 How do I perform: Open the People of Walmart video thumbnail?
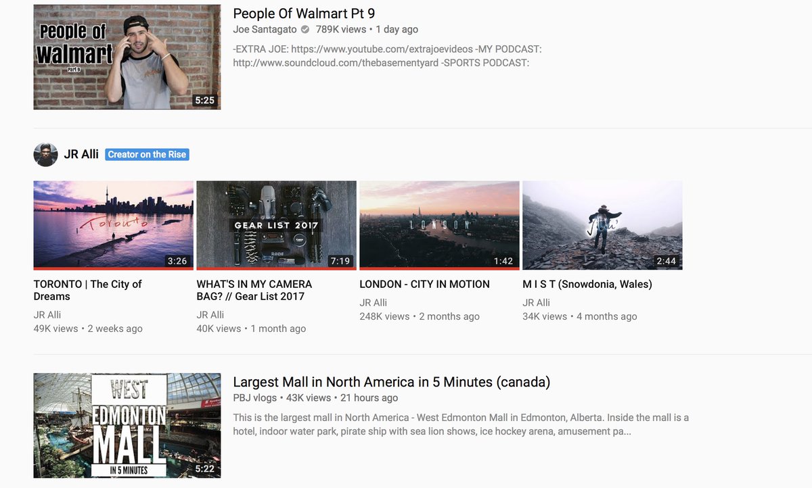click(x=127, y=57)
